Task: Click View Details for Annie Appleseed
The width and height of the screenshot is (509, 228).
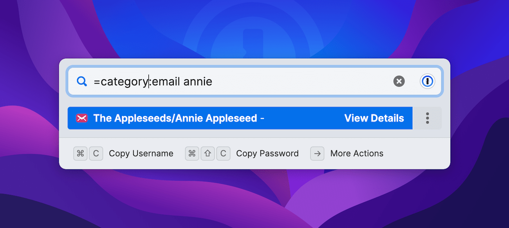Action: pyautogui.click(x=374, y=118)
